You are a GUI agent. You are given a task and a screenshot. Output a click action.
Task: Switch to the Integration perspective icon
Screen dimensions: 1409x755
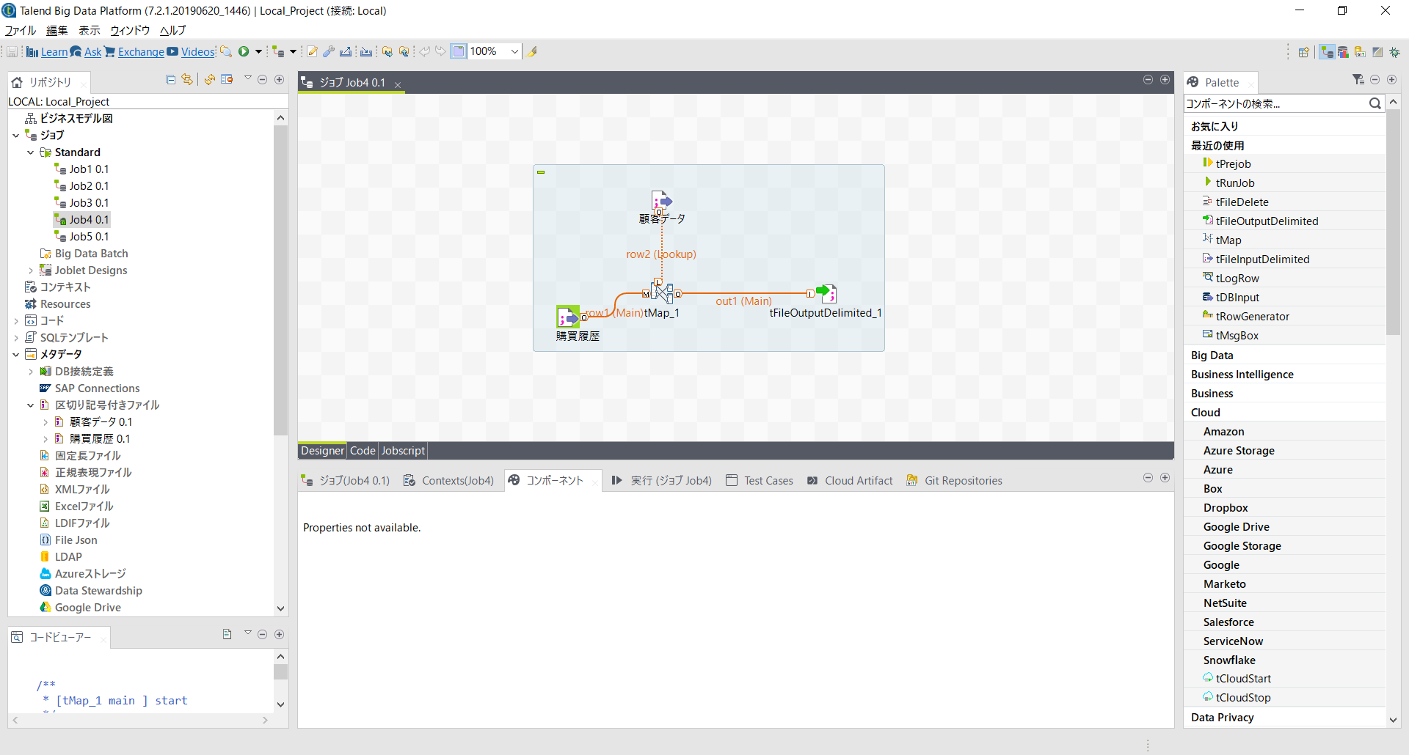[x=1327, y=52]
